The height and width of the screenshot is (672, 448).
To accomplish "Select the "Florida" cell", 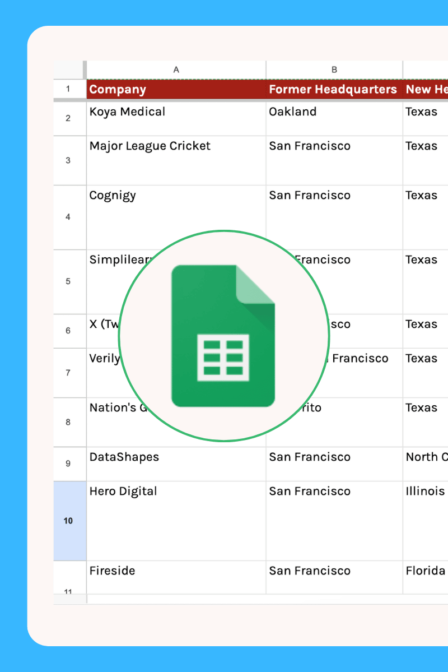I will pos(426,577).
